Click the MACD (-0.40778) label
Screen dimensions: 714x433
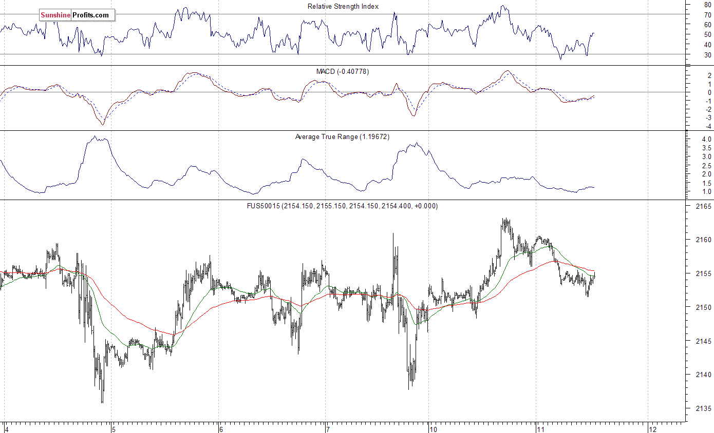coord(343,71)
